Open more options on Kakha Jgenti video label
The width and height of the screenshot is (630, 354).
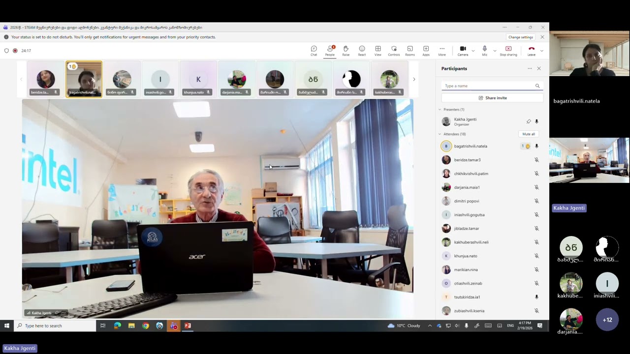[63, 313]
